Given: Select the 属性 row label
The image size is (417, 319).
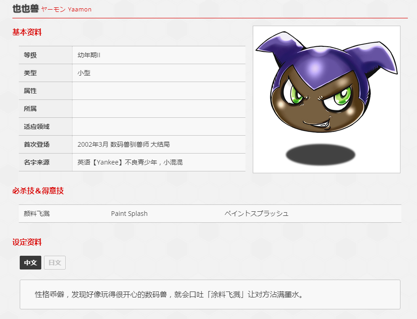Looking at the screenshot, I should [30, 91].
